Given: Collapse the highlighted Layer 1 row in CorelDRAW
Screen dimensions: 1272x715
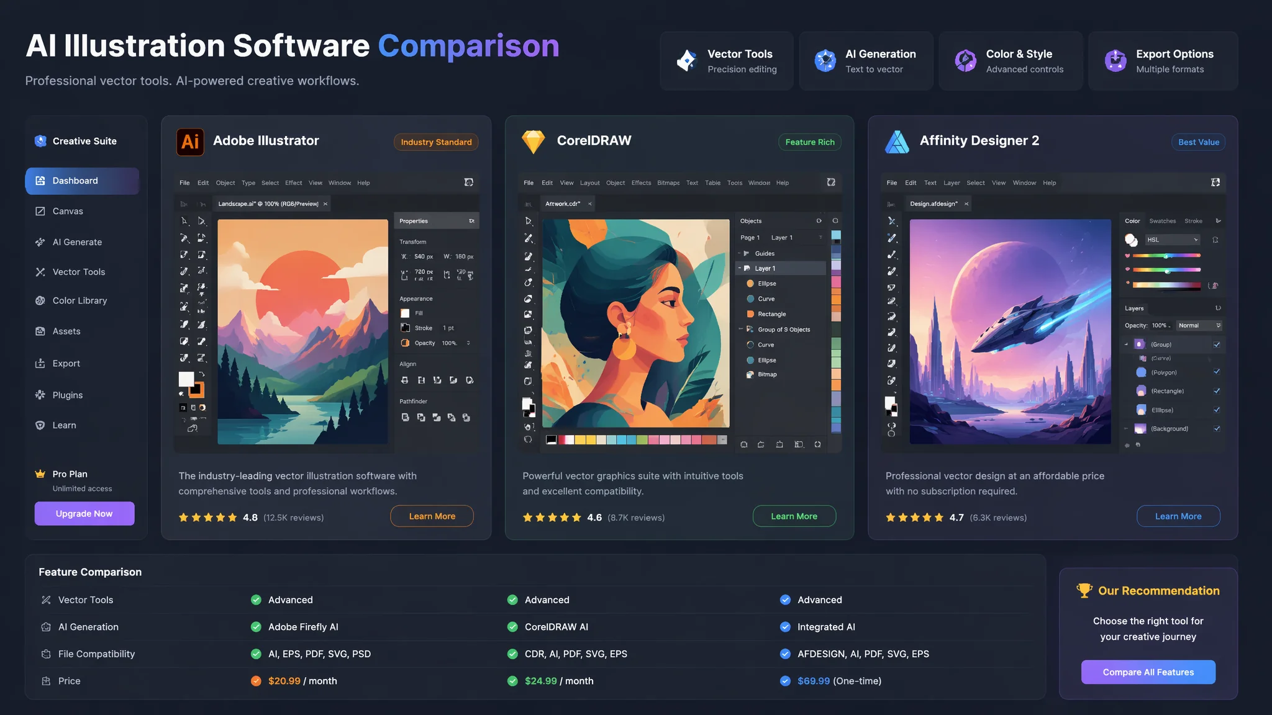Looking at the screenshot, I should pos(740,268).
